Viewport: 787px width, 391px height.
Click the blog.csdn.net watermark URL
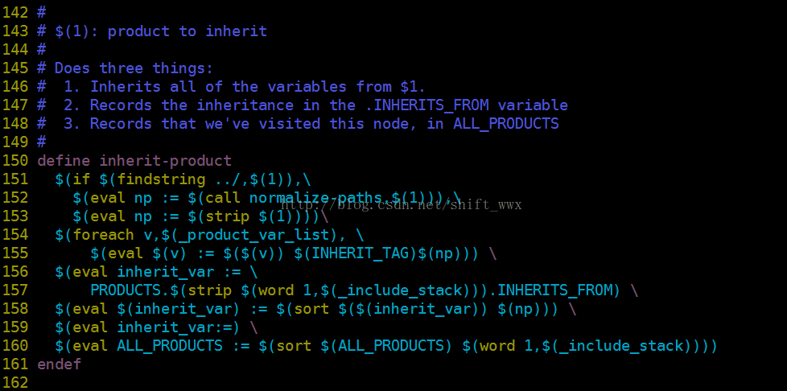(x=402, y=204)
